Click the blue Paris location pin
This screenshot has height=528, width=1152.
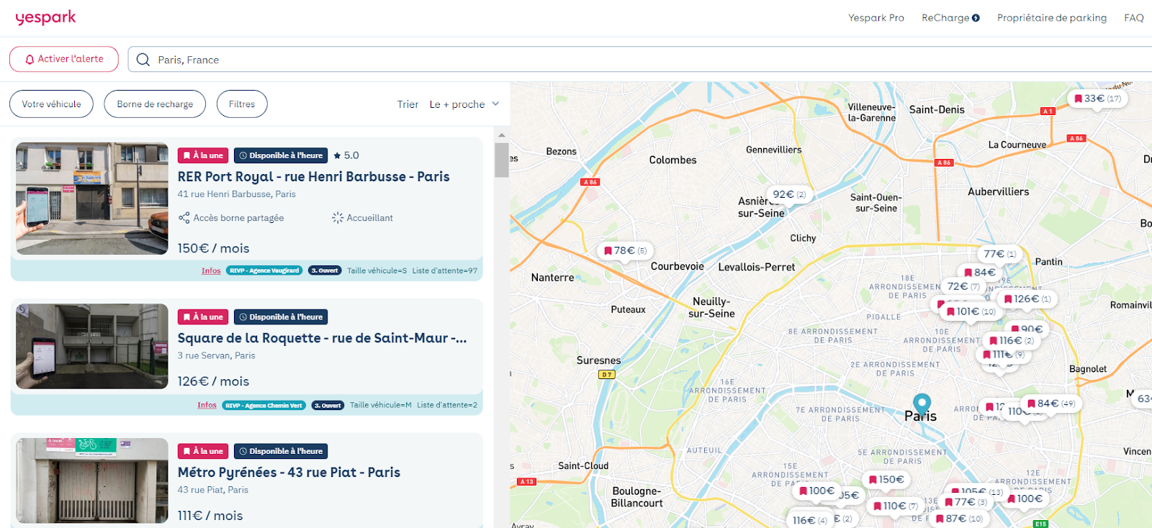click(922, 406)
